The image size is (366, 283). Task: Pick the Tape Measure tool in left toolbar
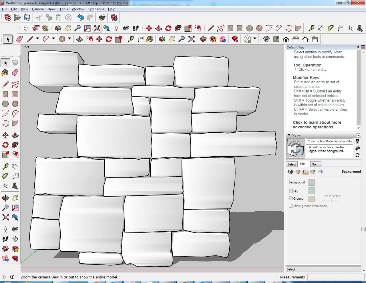click(x=5, y=166)
